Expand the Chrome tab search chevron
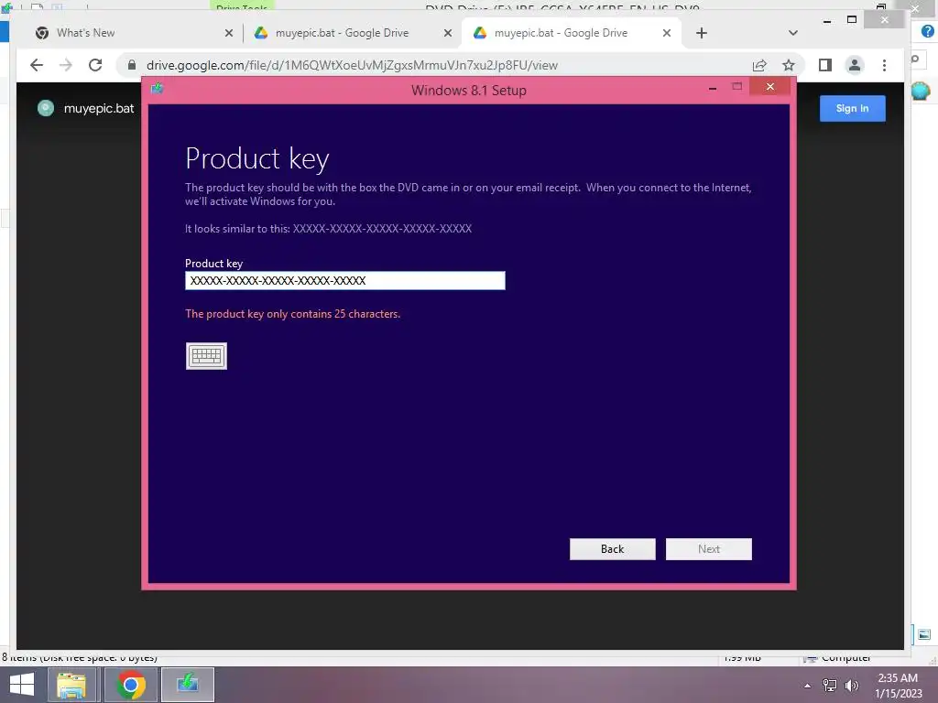Image resolution: width=938 pixels, height=703 pixels. click(793, 33)
